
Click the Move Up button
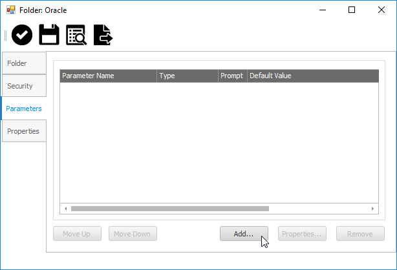coord(77,234)
